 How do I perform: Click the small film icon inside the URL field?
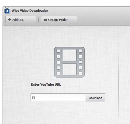(x=33, y=98)
